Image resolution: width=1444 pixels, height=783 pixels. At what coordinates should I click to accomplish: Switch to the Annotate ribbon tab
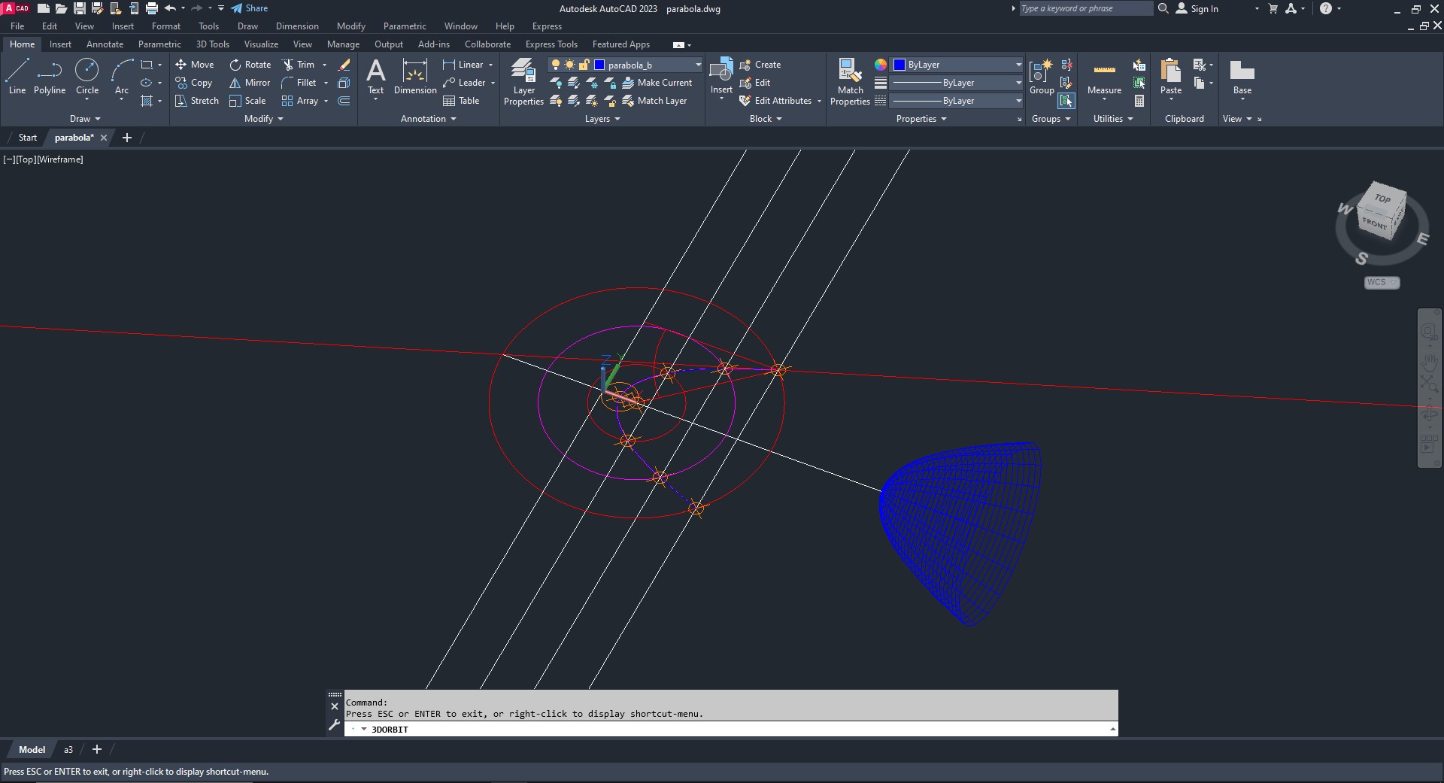[x=105, y=44]
